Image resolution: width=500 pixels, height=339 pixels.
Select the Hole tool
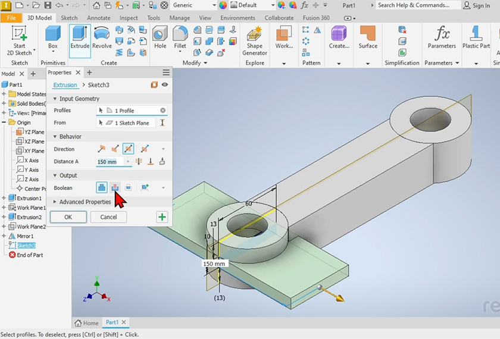(x=160, y=38)
